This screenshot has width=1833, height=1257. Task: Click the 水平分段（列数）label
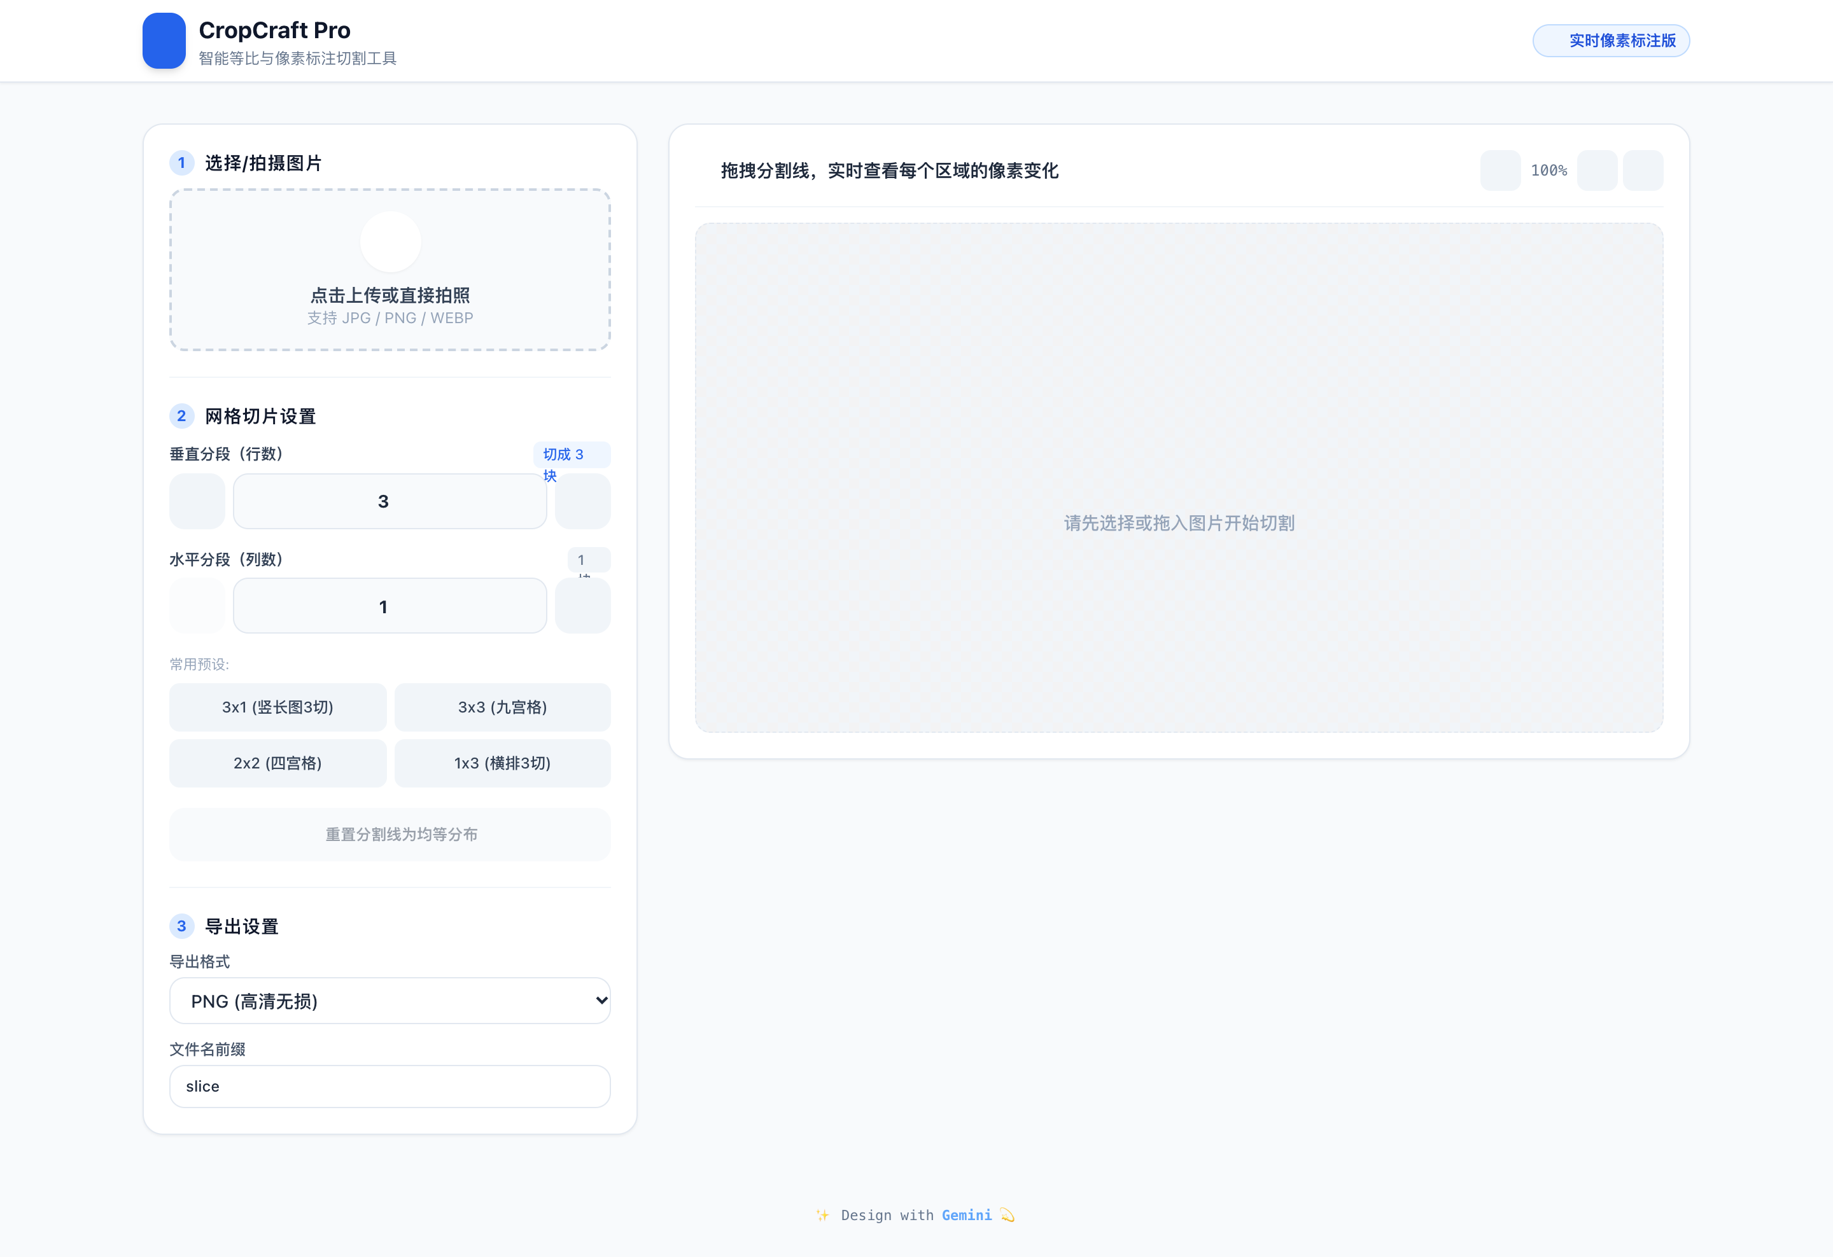pos(227,560)
